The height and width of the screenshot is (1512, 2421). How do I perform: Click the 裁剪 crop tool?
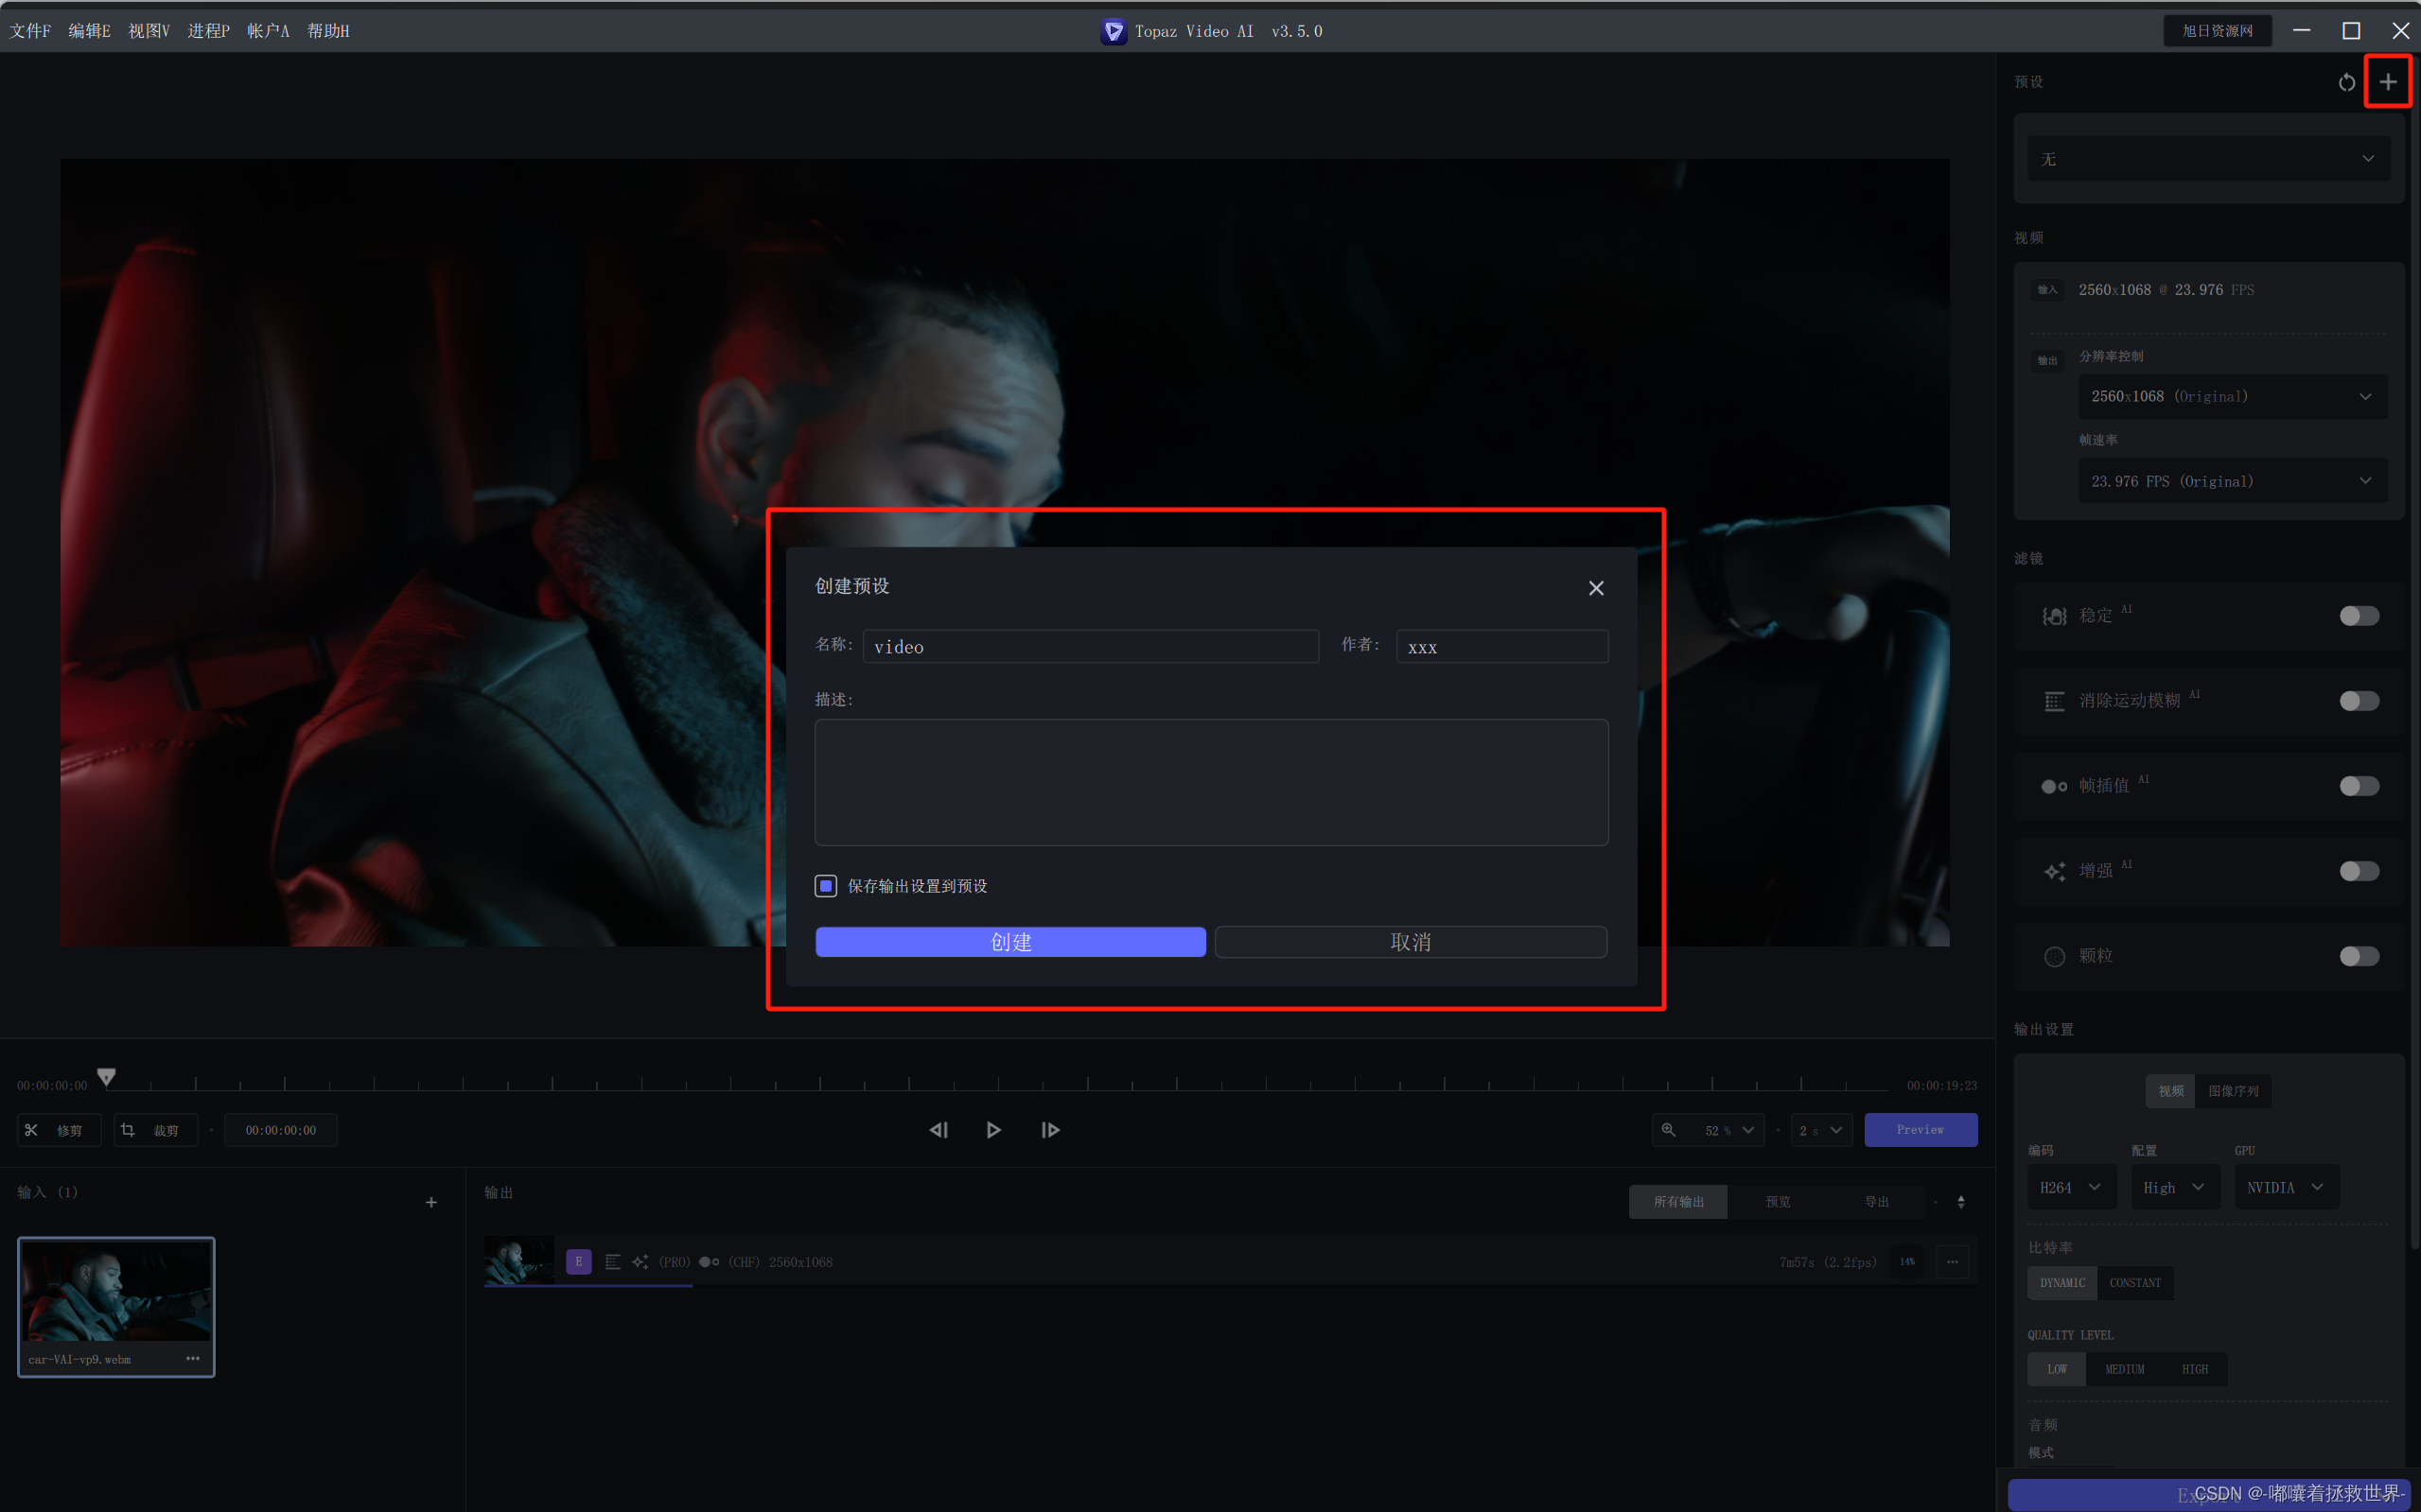(154, 1130)
